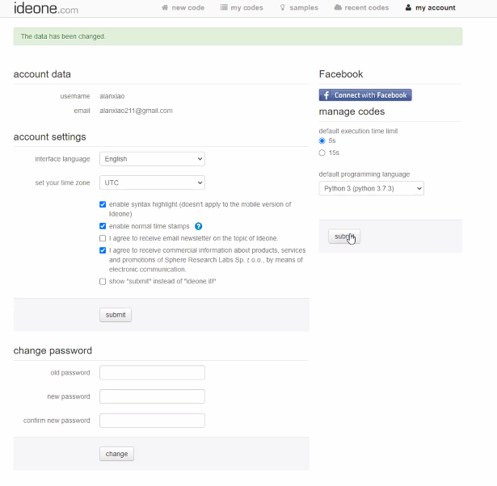Disable the enable syntax highlight checkbox
The width and height of the screenshot is (497, 486).
103,204
